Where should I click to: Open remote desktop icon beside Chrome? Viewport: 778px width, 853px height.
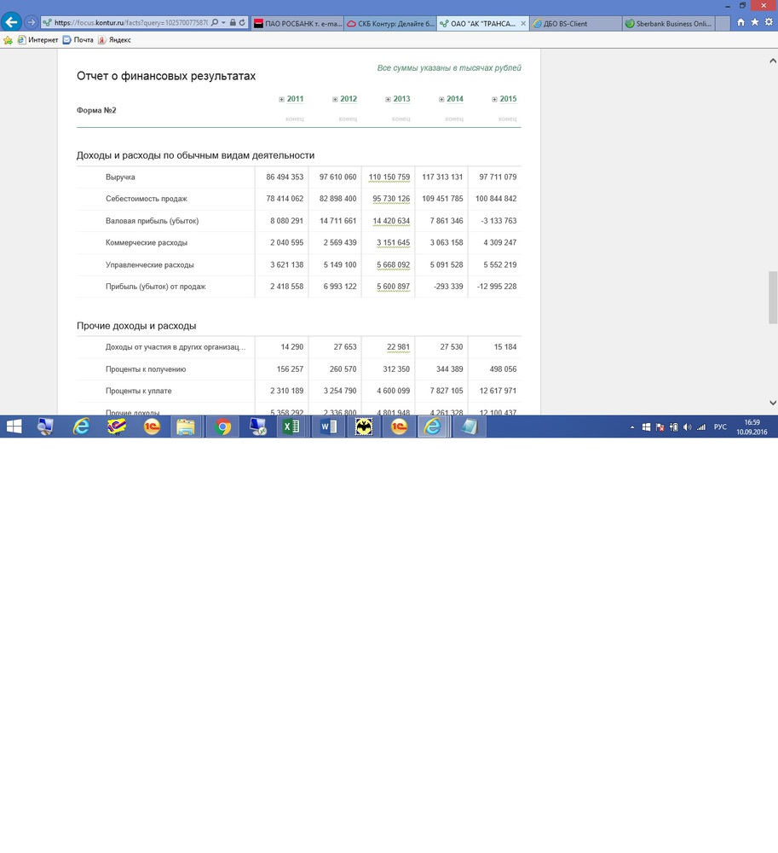pos(257,427)
